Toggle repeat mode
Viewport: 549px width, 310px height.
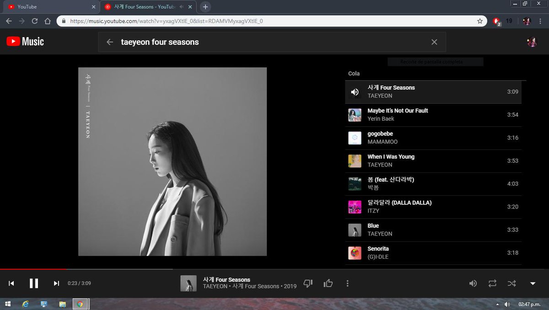pos(492,283)
